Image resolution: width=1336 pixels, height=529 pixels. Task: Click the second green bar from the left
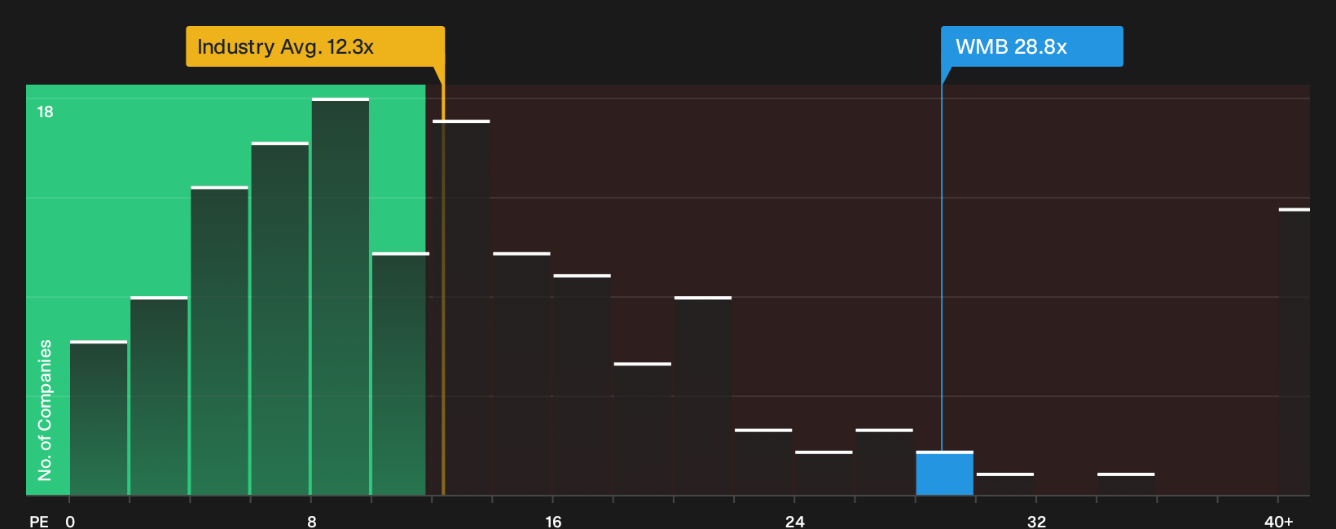(x=159, y=396)
